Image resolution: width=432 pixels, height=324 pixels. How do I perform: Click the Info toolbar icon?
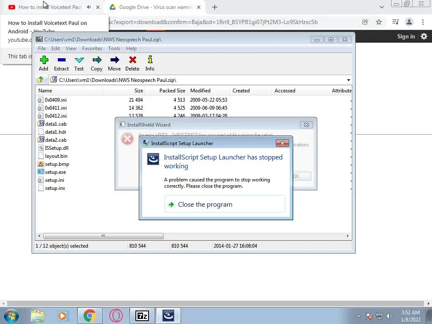[x=150, y=64]
